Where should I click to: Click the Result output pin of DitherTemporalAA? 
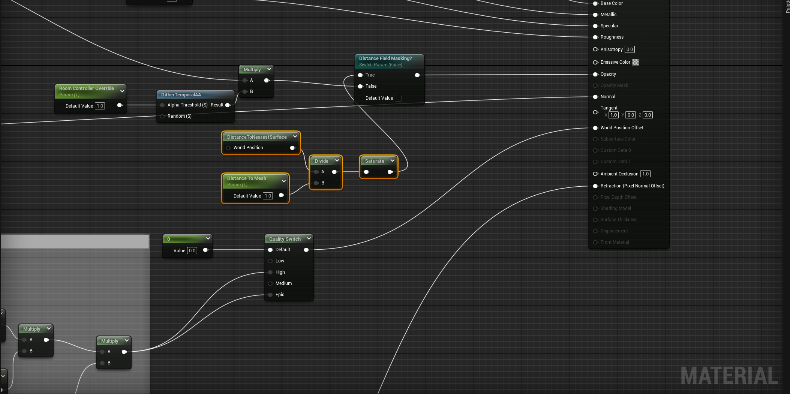(228, 105)
